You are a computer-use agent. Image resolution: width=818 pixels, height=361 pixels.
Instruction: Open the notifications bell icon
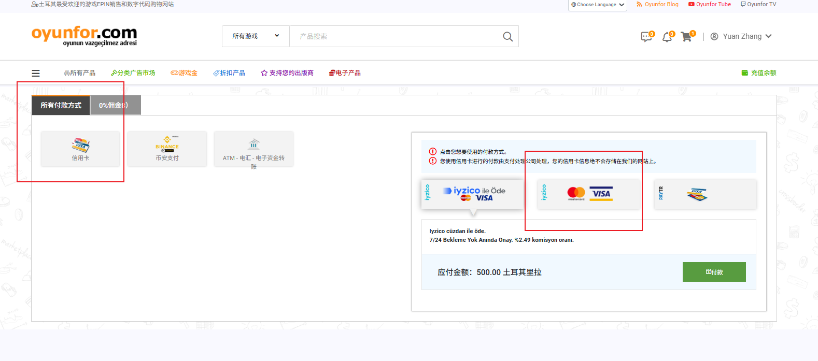pos(667,37)
